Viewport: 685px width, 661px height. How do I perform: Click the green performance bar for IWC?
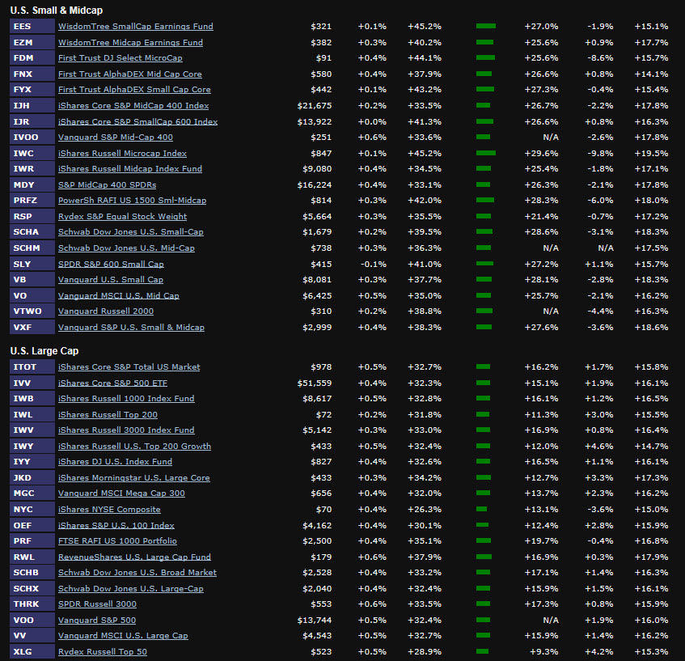[486, 153]
